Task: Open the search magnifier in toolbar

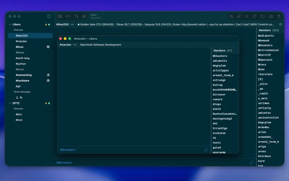Action: [x=232, y=16]
